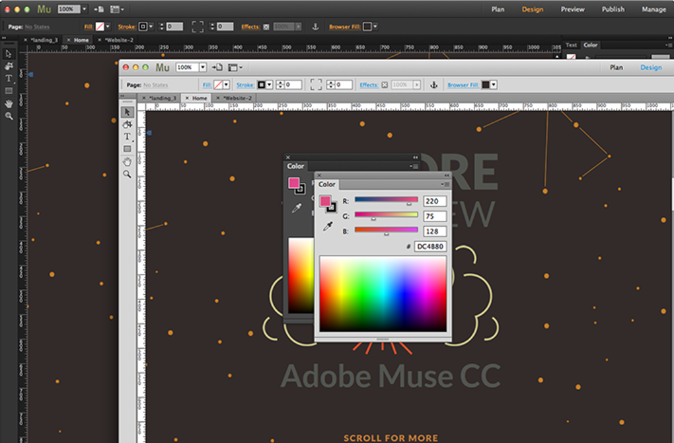Click the anchor icon in the dark toolbar
This screenshot has height=443, width=674.
point(315,26)
